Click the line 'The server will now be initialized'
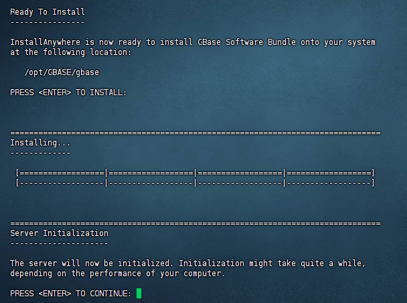 [x=187, y=263]
